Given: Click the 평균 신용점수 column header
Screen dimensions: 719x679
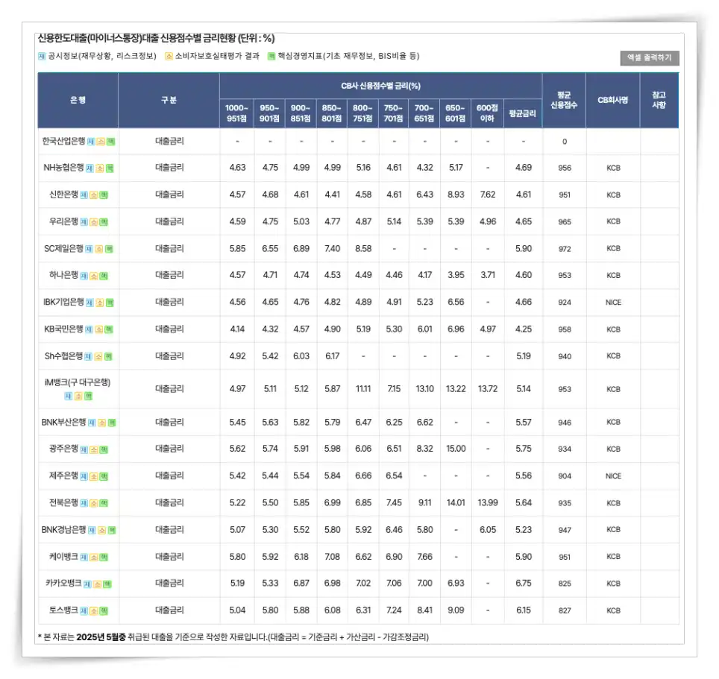Looking at the screenshot, I should pos(564,100).
